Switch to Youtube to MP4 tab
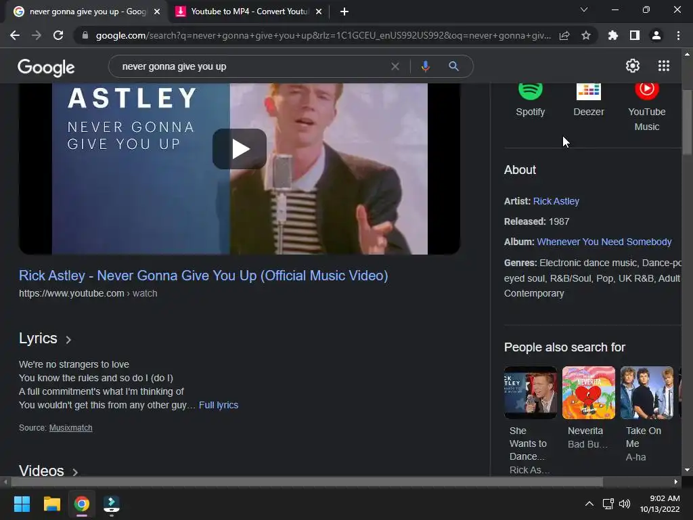This screenshot has width=693, height=520. click(x=250, y=12)
